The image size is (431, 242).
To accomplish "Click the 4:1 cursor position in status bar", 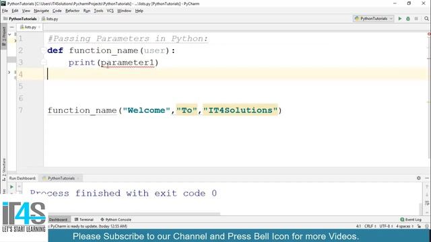I will [358, 227].
